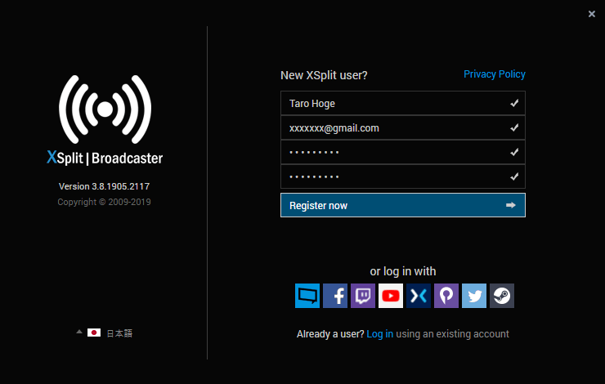Open the Privacy Policy link

(495, 74)
